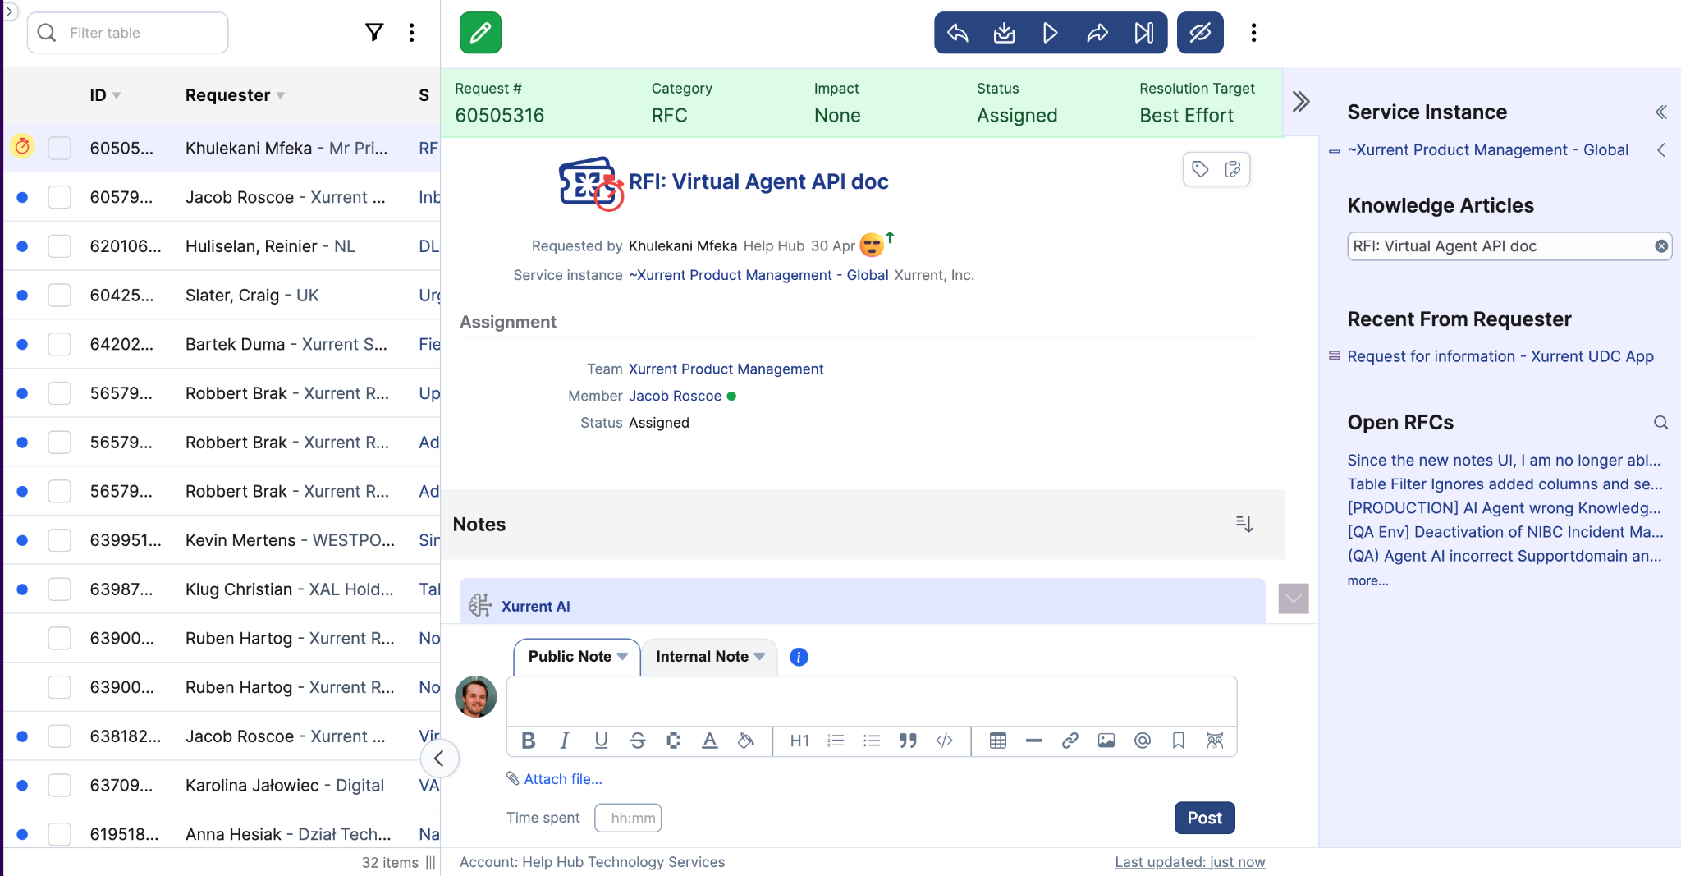The width and height of the screenshot is (1681, 876).
Task: Insert bulleted list in note editor
Action: 872,741
